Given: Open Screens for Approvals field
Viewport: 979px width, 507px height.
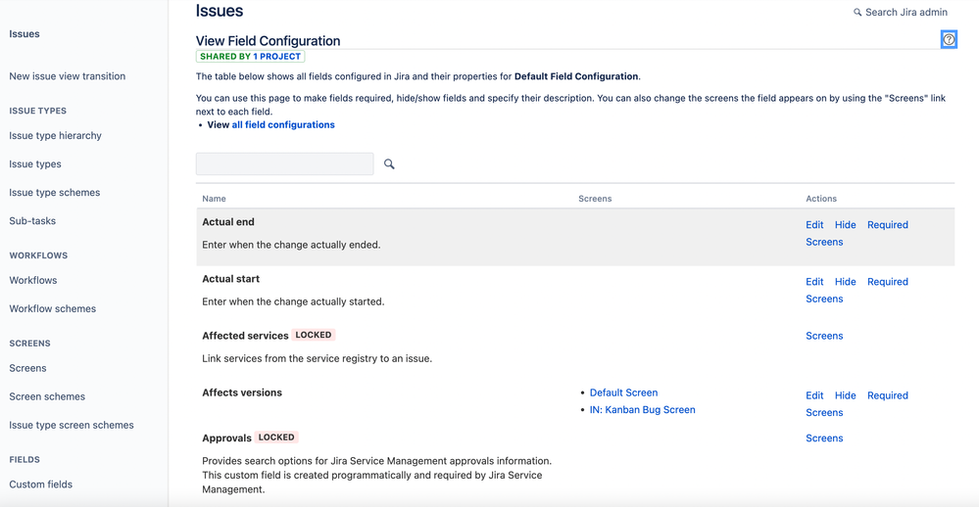Looking at the screenshot, I should pos(824,438).
